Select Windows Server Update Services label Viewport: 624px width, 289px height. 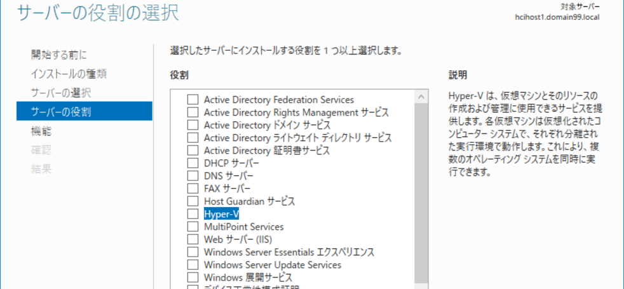click(x=273, y=265)
